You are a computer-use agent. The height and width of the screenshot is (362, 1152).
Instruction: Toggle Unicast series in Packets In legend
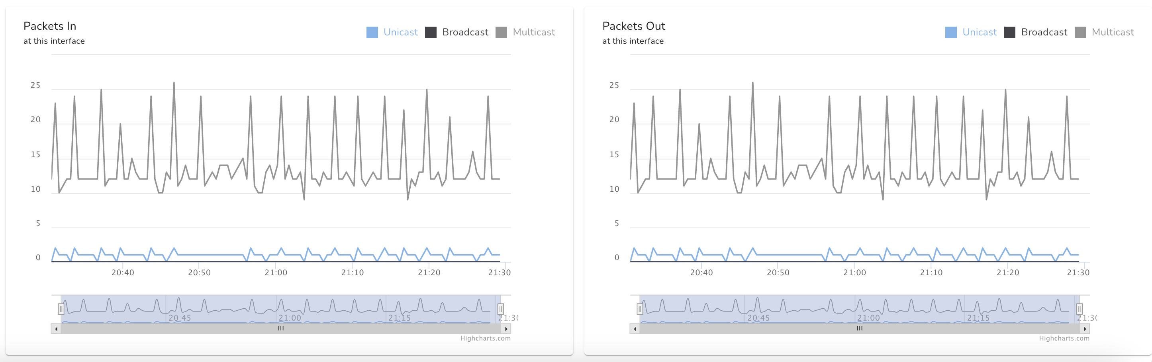point(400,32)
